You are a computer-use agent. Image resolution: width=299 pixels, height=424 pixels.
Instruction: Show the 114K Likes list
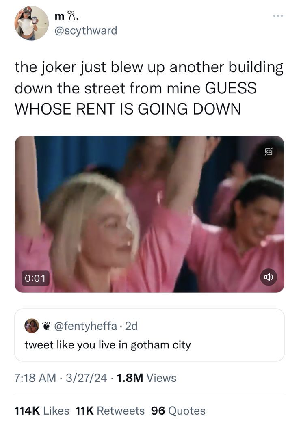42,411
